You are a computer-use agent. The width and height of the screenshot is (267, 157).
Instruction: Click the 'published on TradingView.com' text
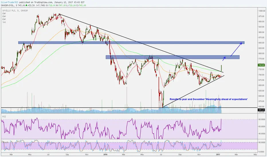click(36, 2)
